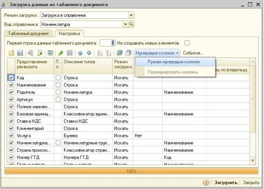Uncheck the Номер ГТД row checkbox
This screenshot has width=264, height=189.
click(11, 157)
